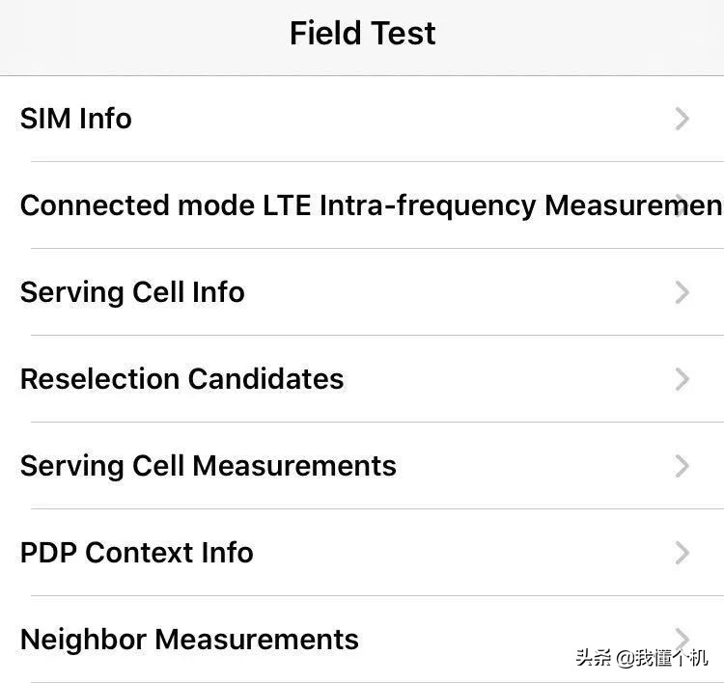The height and width of the screenshot is (683, 724).
Task: Open the Reselection Candidates item
Action: (181, 379)
